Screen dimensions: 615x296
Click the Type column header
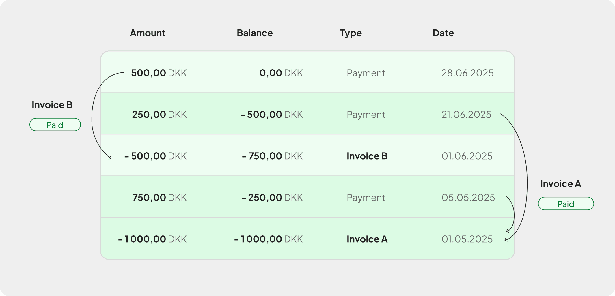(351, 33)
